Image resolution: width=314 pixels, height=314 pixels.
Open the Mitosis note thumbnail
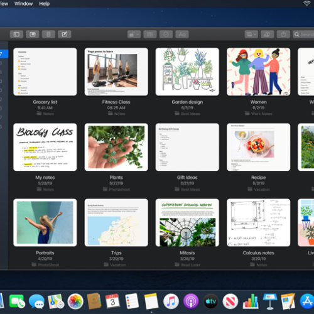(x=187, y=222)
